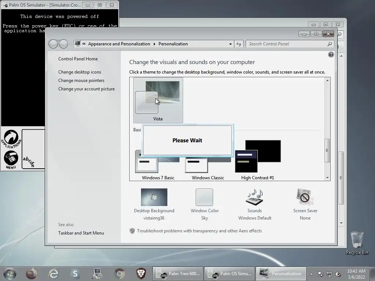Open the address bar history dropdown

tap(230, 44)
